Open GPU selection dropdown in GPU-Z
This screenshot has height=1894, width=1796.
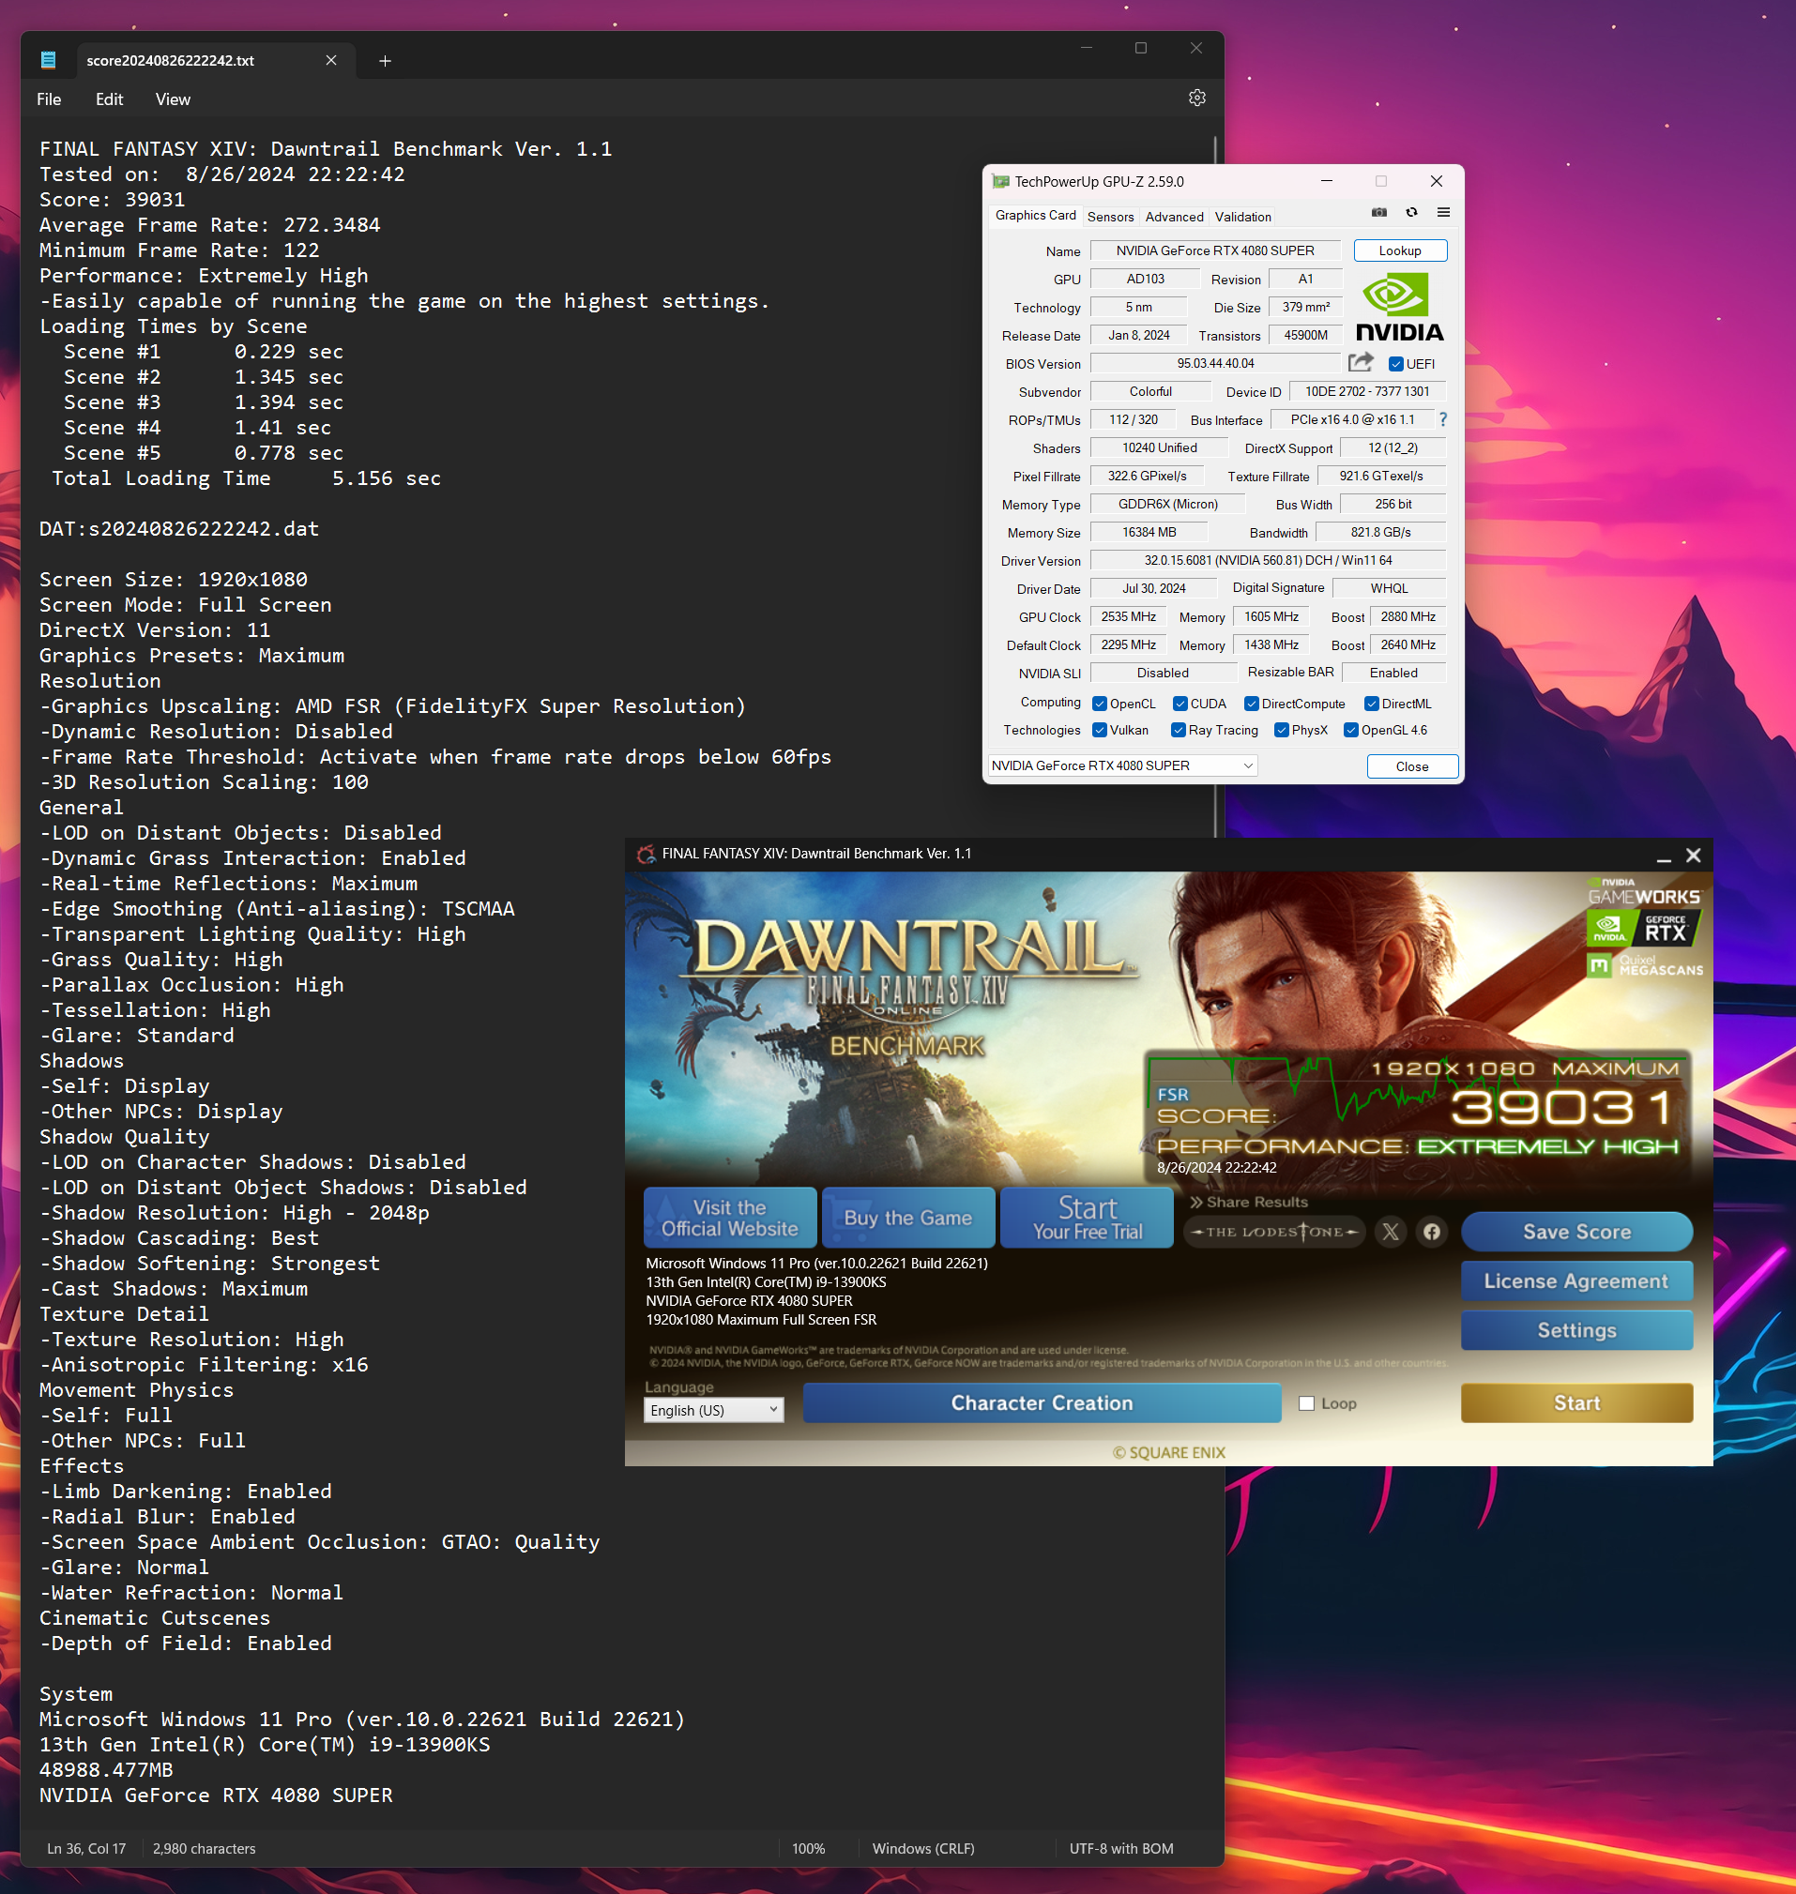coord(1122,765)
